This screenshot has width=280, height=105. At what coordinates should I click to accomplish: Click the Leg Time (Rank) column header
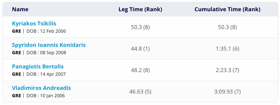[140, 10]
